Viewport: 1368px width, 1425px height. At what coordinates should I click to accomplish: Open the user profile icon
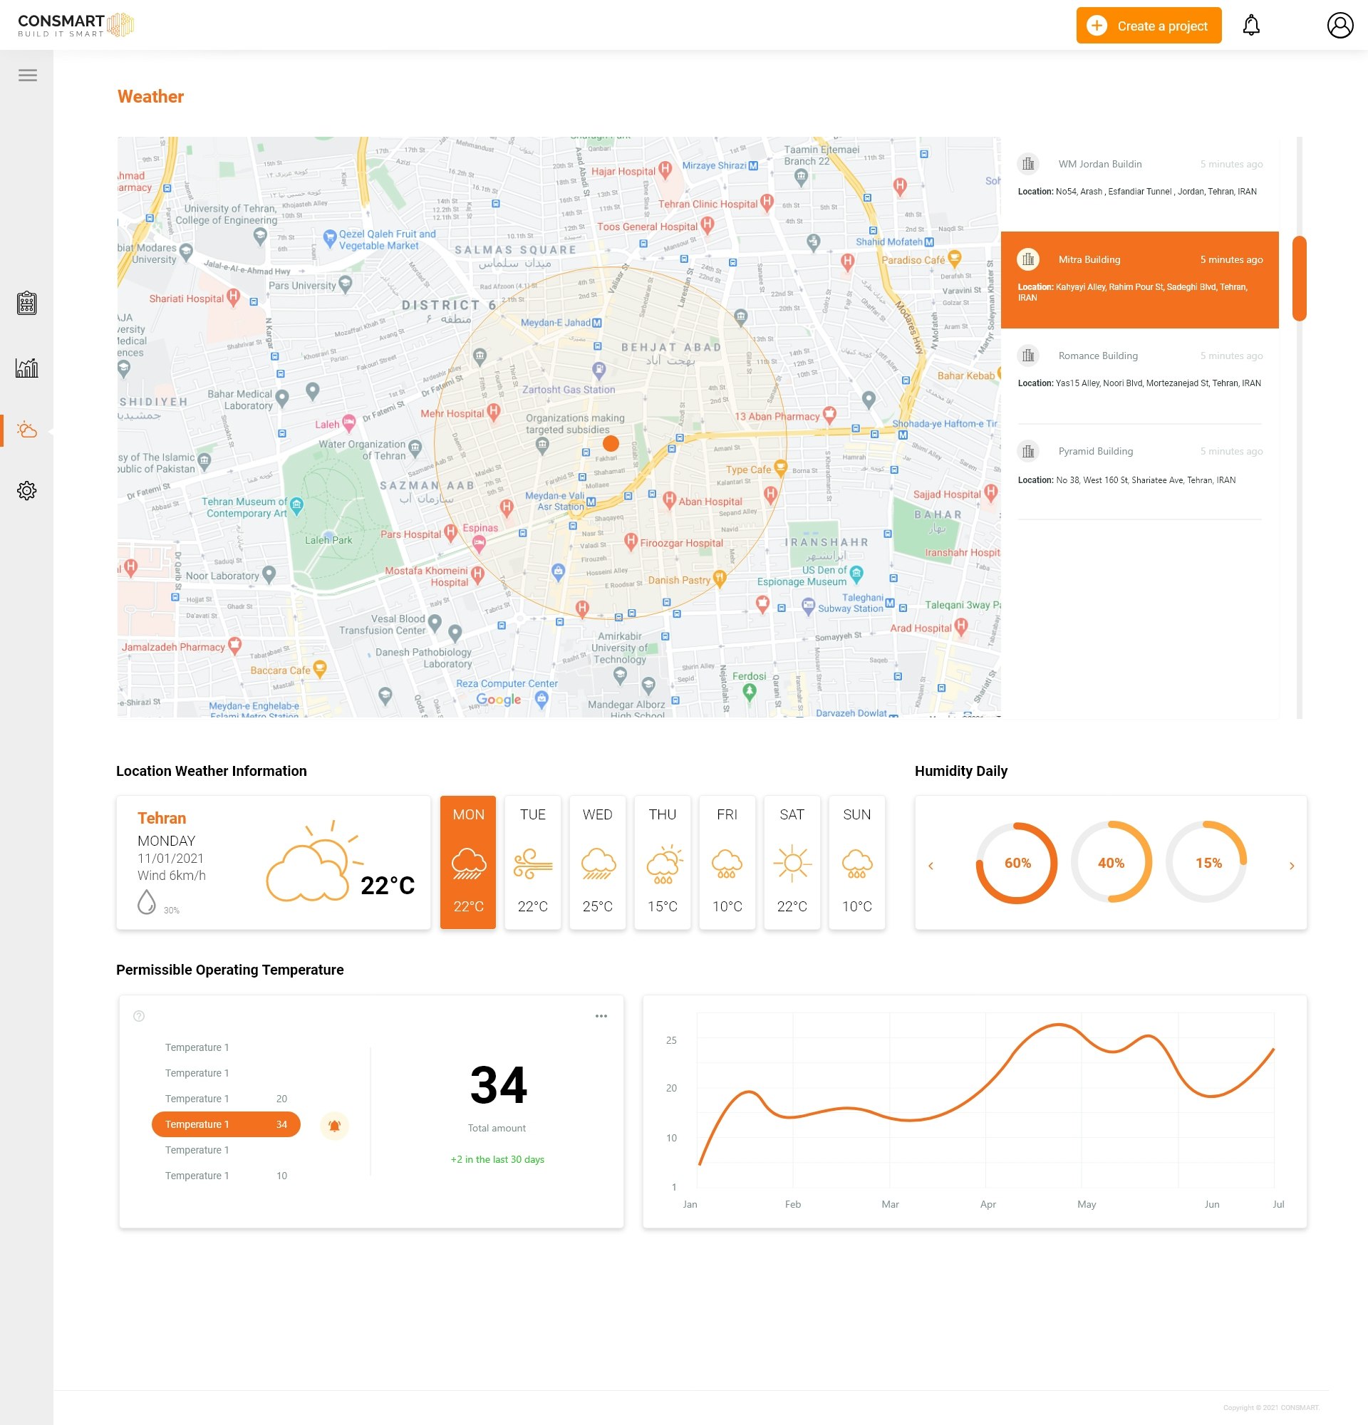point(1339,26)
